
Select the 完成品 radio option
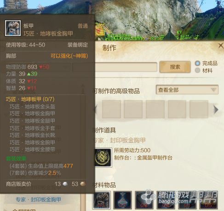(197, 63)
